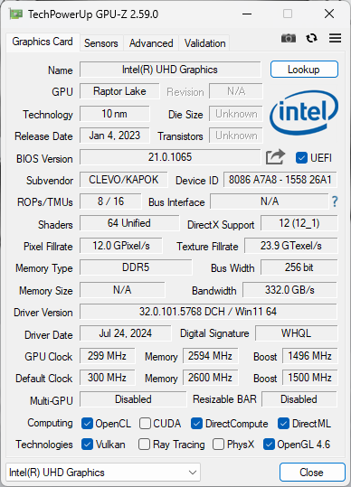351x487 pixels.
Task: Click the Driver Version field
Action: click(x=208, y=312)
